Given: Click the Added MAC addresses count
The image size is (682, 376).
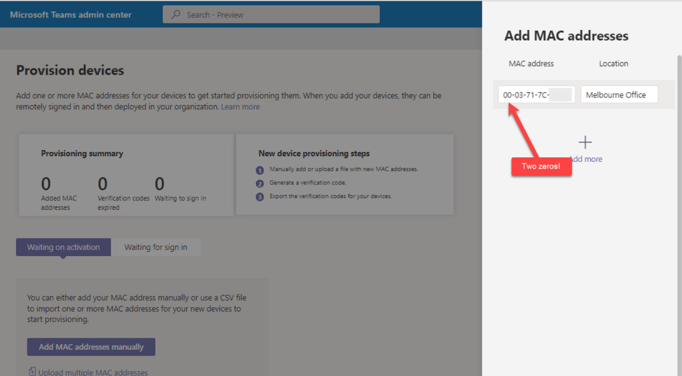Looking at the screenshot, I should [x=46, y=184].
